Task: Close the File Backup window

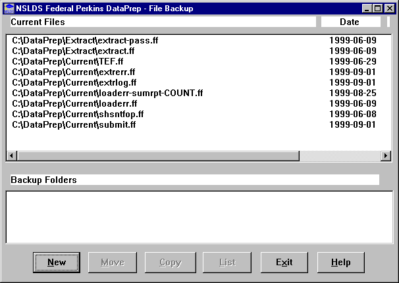Action: point(390,9)
